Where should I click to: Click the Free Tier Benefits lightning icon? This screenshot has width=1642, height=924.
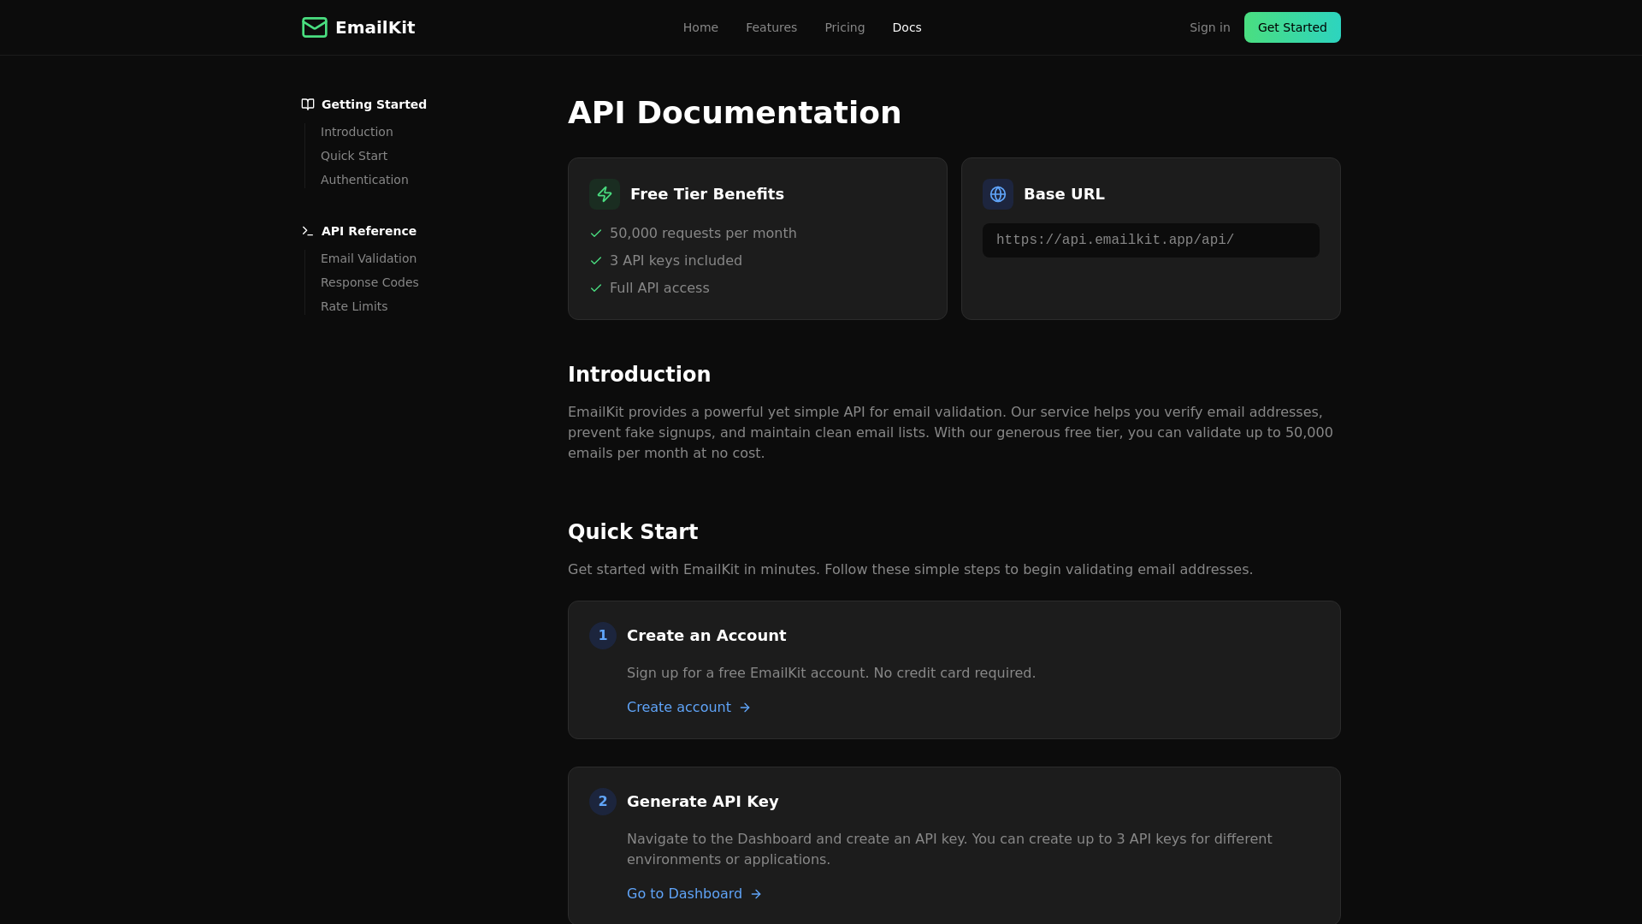605,194
